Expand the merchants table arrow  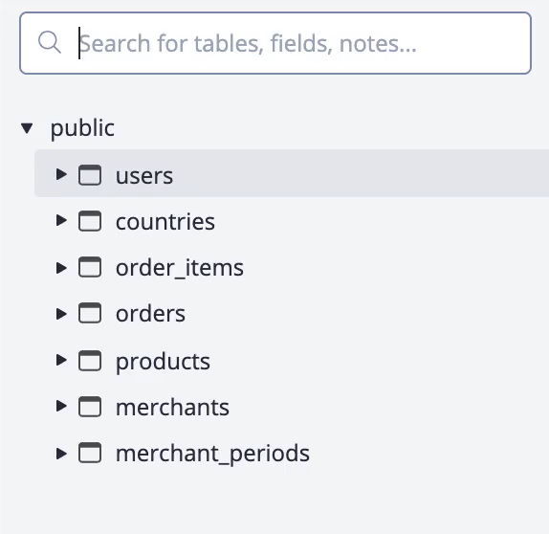[61, 406]
